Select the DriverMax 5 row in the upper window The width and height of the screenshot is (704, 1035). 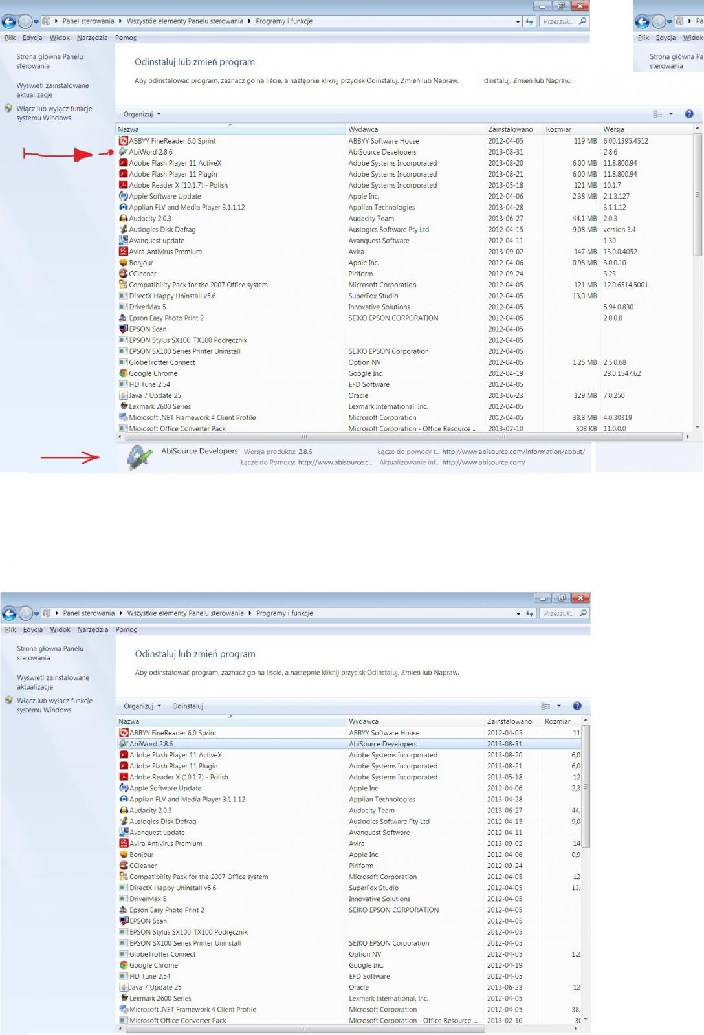404,307
